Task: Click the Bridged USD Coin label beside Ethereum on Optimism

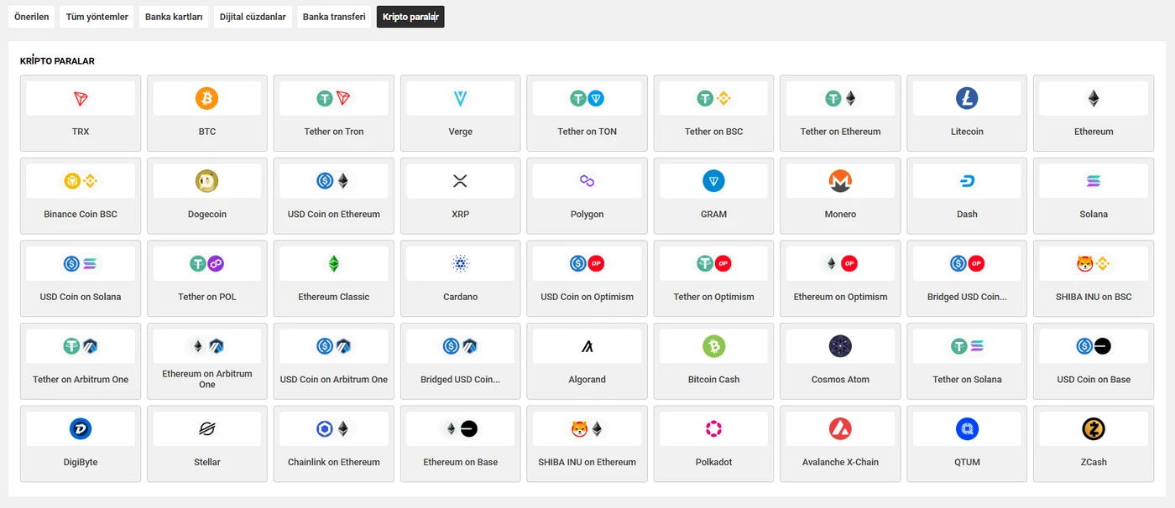Action: pos(967,297)
